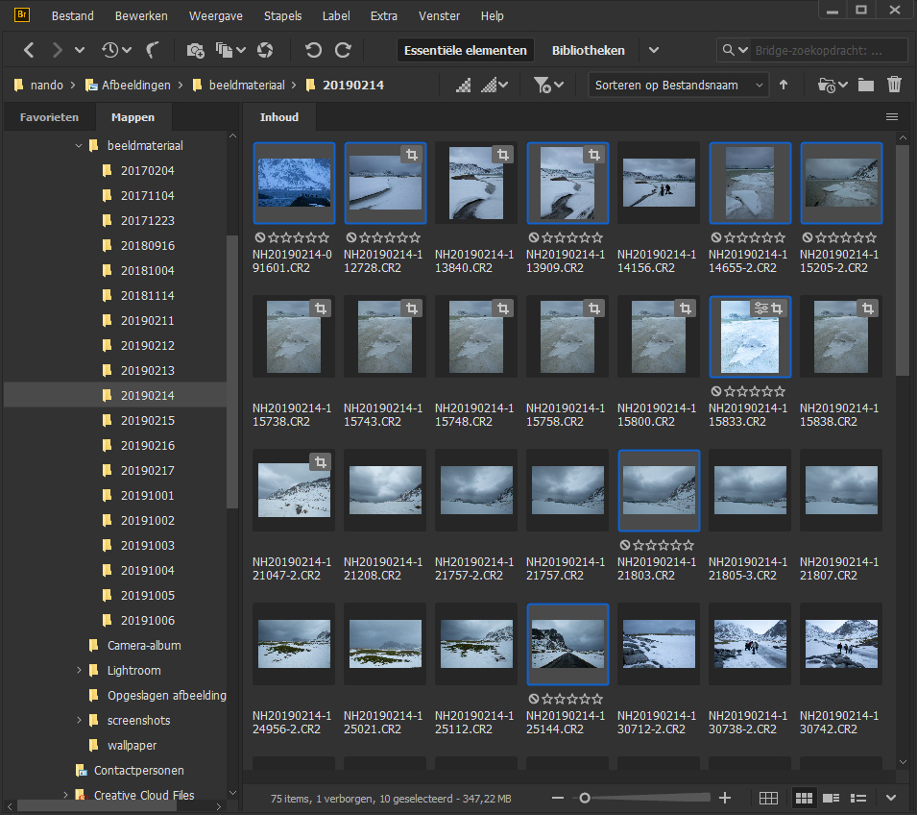Go back to previous folder
The height and width of the screenshot is (815, 917).
(x=29, y=50)
